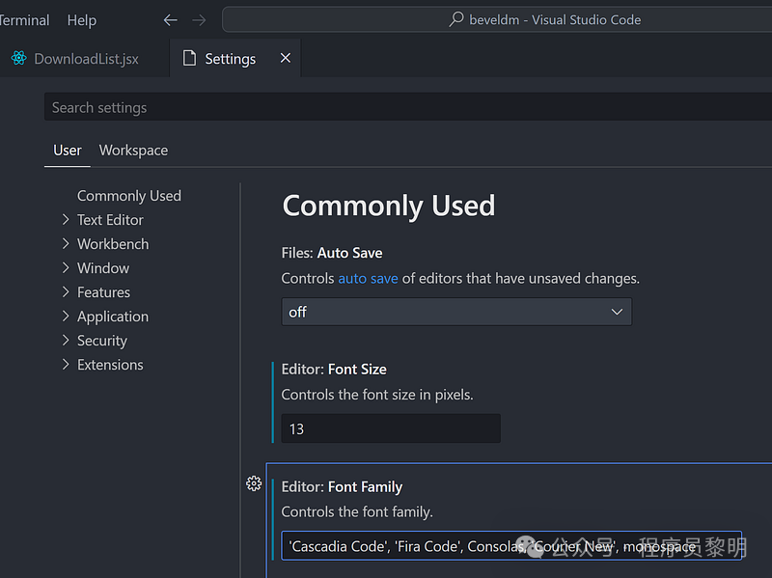Viewport: 772px width, 578px height.
Task: Click the file icon on Settings tab
Action: click(x=189, y=59)
